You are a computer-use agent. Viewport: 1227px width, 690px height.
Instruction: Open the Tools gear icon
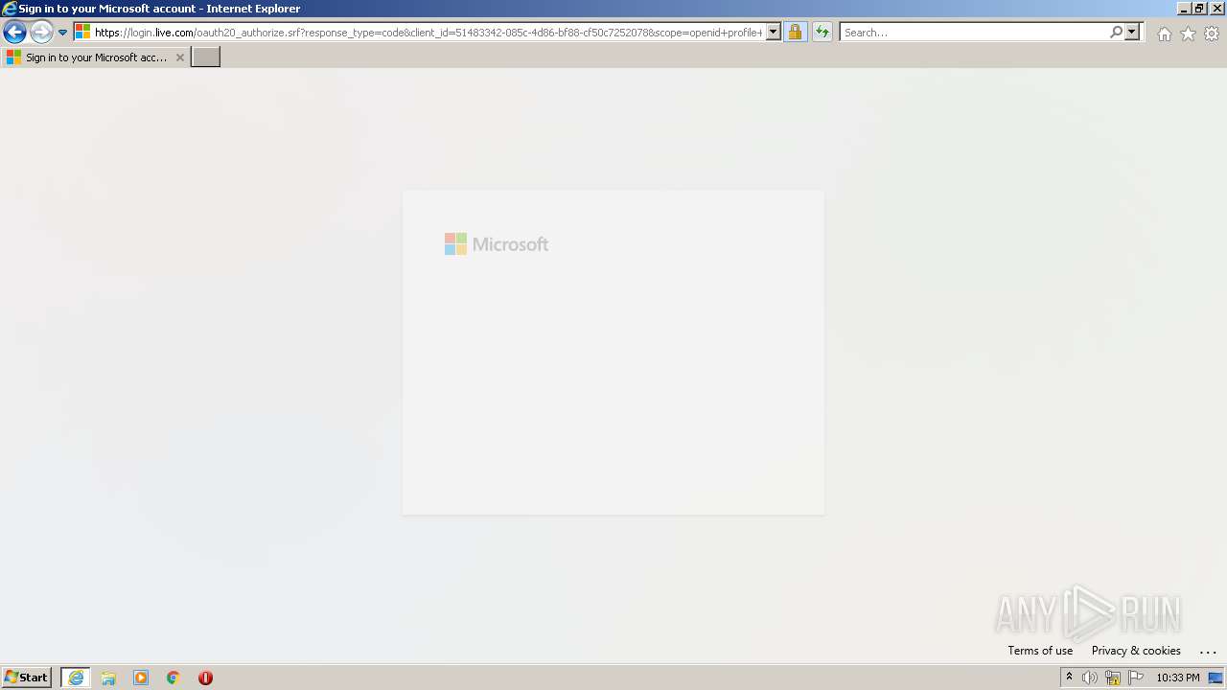[x=1212, y=34]
